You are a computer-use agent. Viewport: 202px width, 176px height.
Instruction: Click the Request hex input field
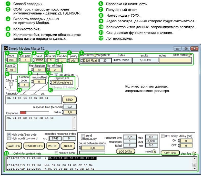[34, 100]
